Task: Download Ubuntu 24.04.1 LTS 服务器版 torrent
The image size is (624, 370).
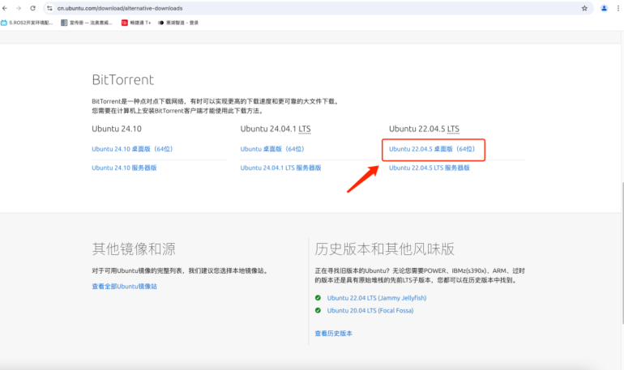Action: [x=280, y=168]
